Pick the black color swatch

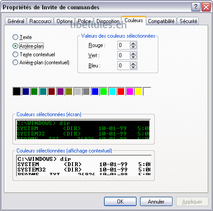tap(17, 91)
